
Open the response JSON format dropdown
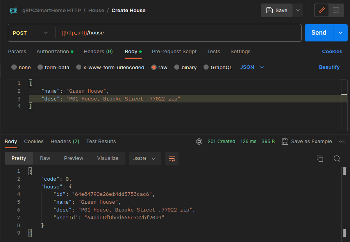click(145, 159)
